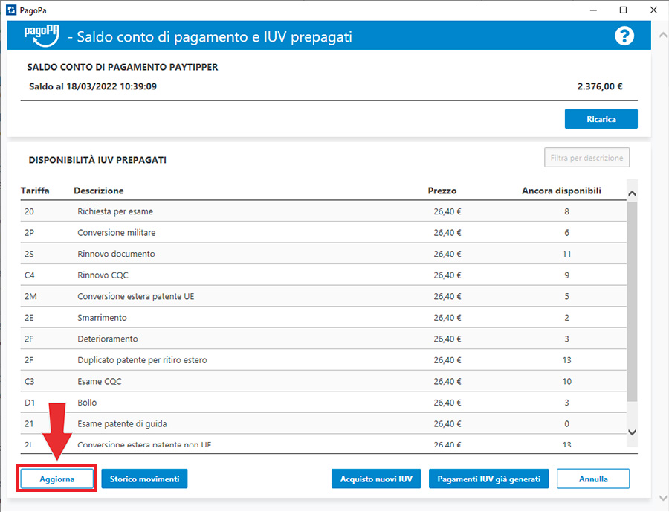Type in Filtra per descrizione field
The height and width of the screenshot is (512, 669).
[586, 158]
